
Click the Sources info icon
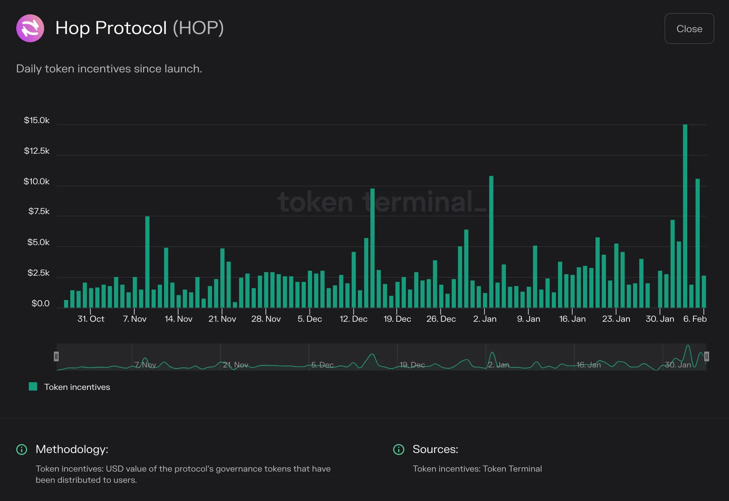pos(399,450)
